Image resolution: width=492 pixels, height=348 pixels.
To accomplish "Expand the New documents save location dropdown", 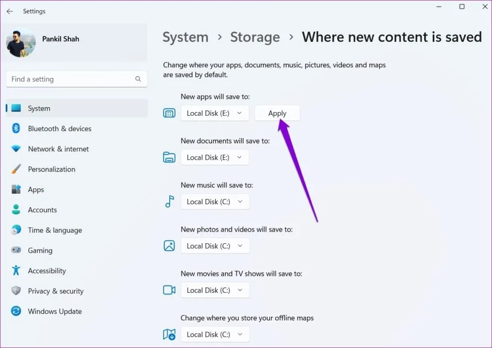I will (215, 158).
